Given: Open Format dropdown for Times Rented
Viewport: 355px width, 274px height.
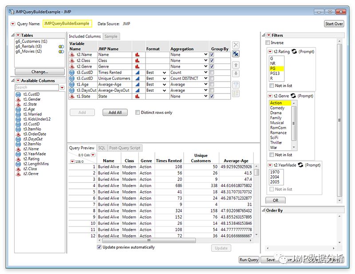Looking at the screenshot, I should pyautogui.click(x=164, y=73).
